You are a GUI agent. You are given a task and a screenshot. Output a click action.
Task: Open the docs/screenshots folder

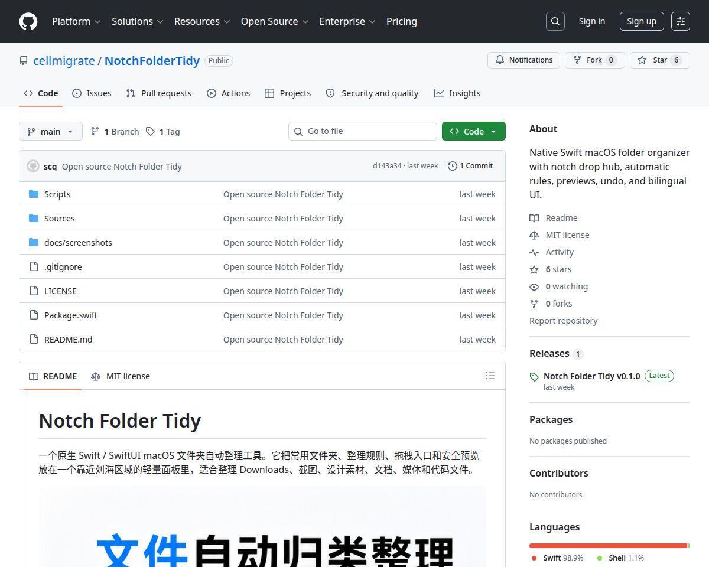click(x=78, y=243)
